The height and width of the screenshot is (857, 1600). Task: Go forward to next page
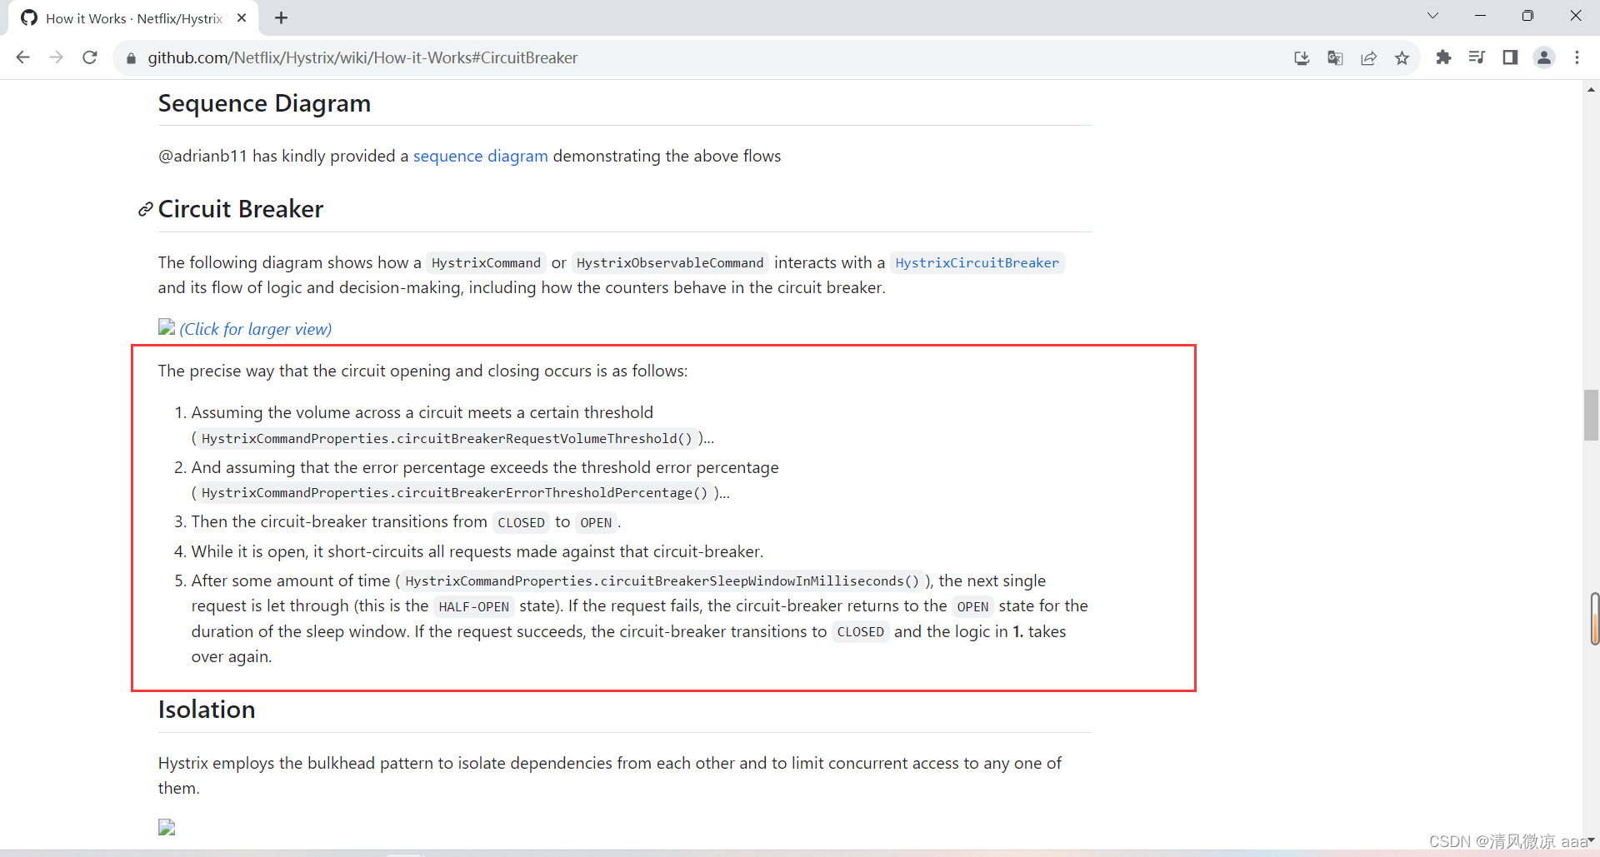[x=57, y=57]
